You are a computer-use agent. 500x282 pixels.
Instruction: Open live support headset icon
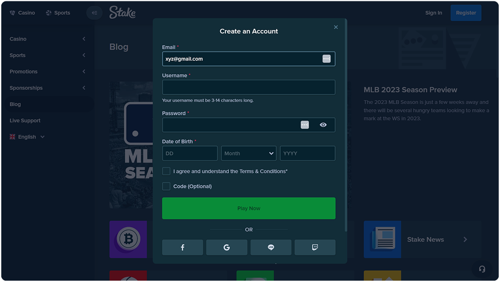(482, 269)
